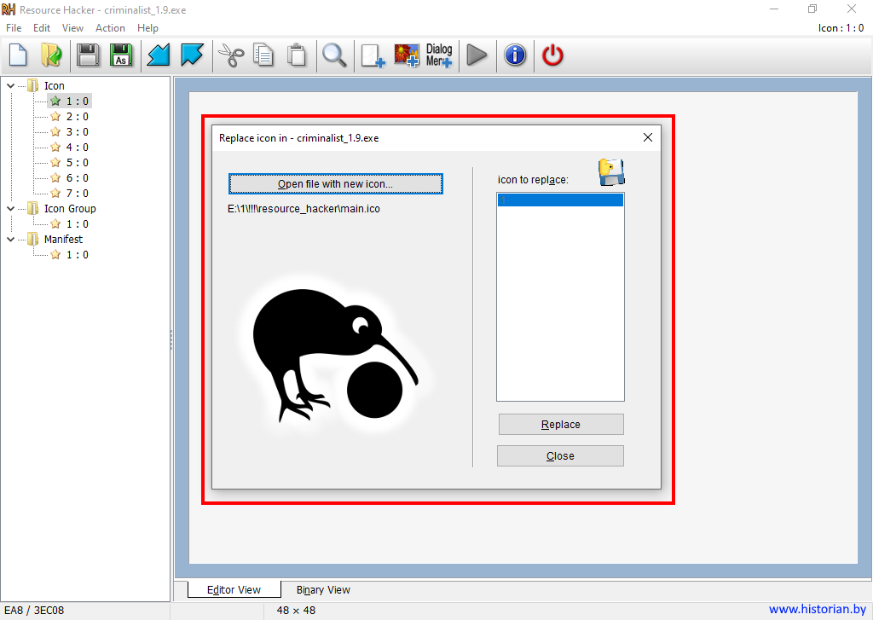Click the red power Exit icon
Viewport: 873px width, 620px height.
[x=552, y=56]
